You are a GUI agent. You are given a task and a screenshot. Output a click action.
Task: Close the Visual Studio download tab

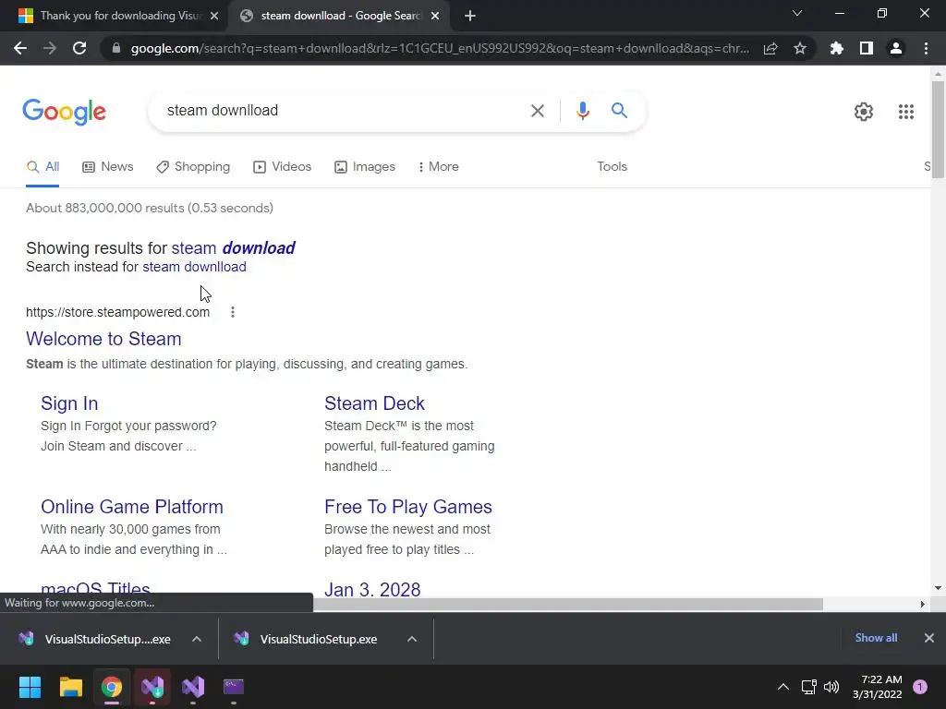coord(214,17)
